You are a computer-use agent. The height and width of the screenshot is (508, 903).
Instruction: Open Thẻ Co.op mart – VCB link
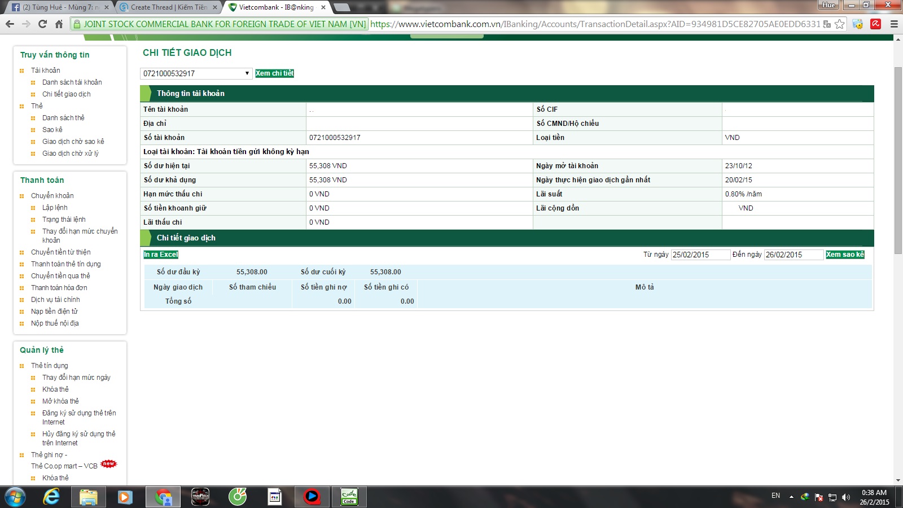tap(64, 466)
